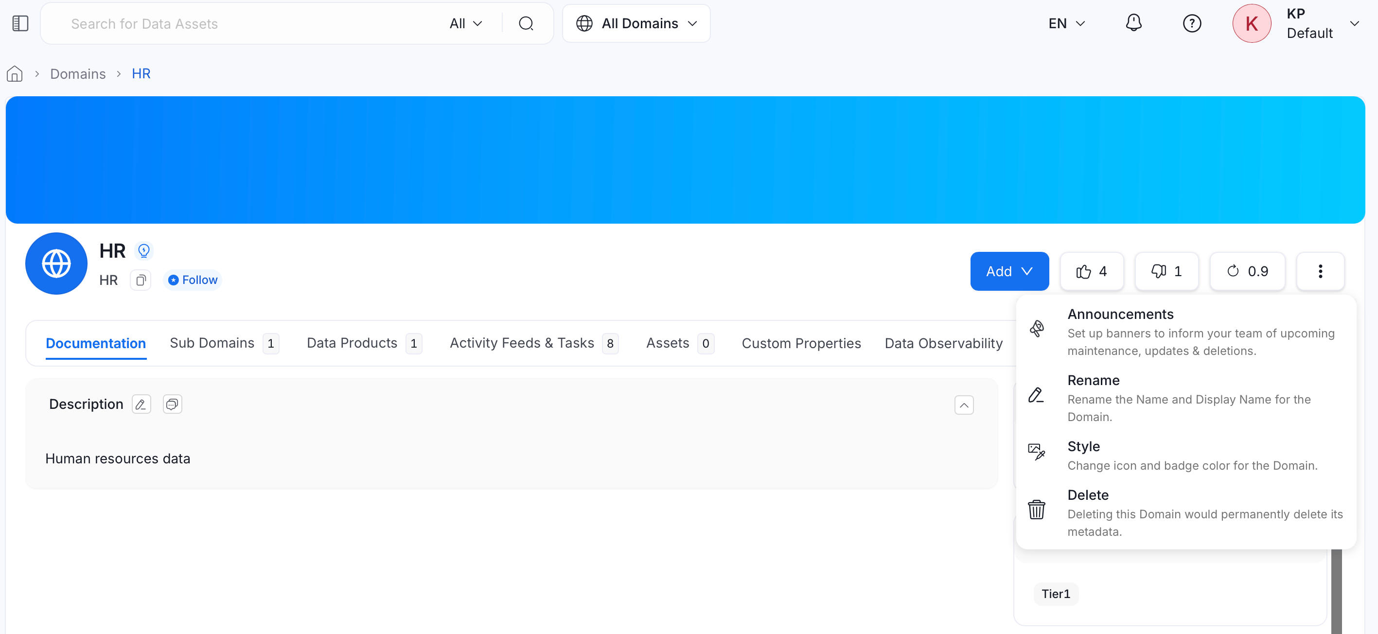Open the All search filter dropdown
The image size is (1378, 634).
point(466,23)
